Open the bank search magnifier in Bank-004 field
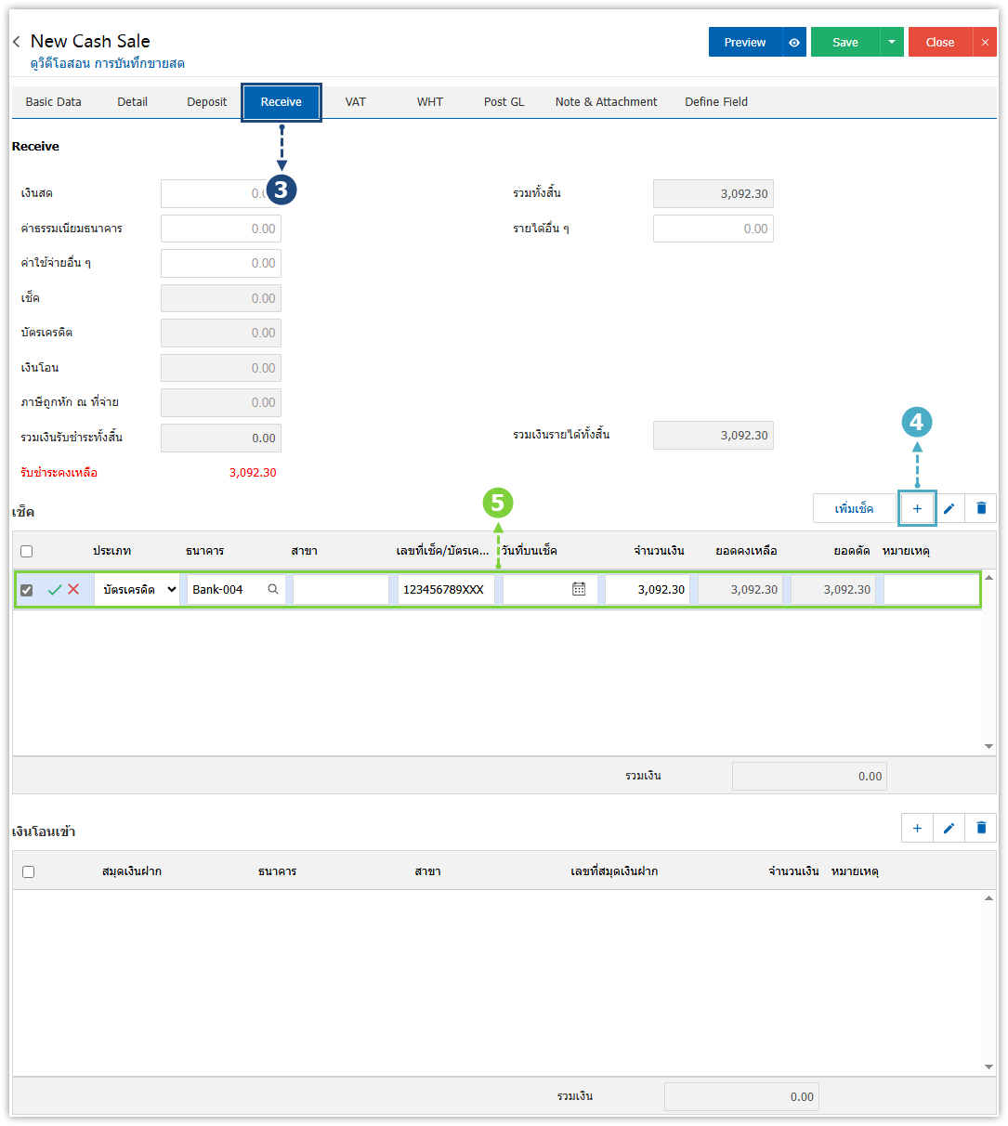The image size is (1008, 1126). (x=273, y=589)
